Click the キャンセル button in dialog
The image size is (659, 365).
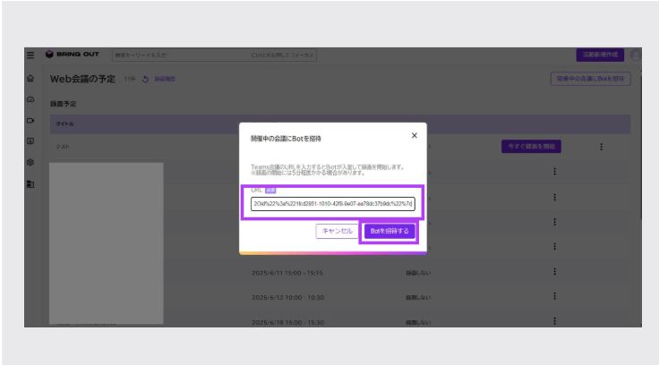pos(337,231)
